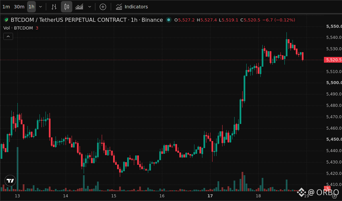This screenshot has width=342, height=201.
Task: Click the 5,480.0 price axis label
Action: point(334,106)
